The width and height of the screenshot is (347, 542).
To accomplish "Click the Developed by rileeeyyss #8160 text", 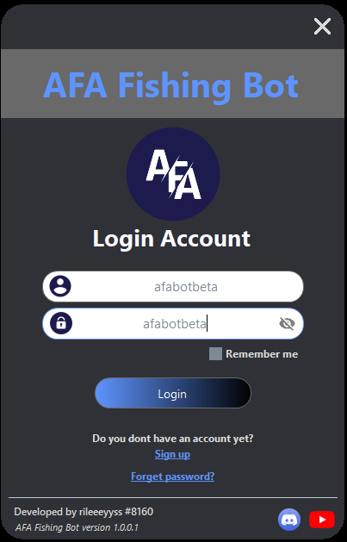I will (x=84, y=512).
